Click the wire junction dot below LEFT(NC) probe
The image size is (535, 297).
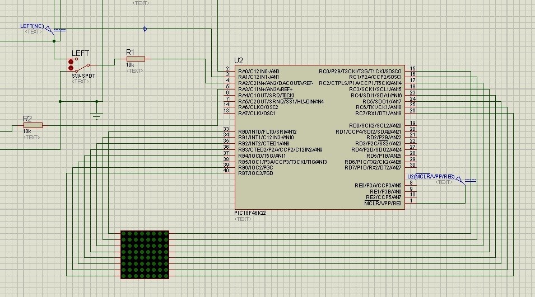point(54,41)
